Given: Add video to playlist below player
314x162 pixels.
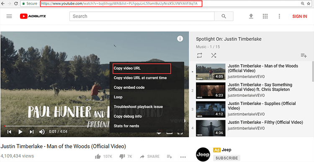Looking at the screenshot, I should 170,157.
